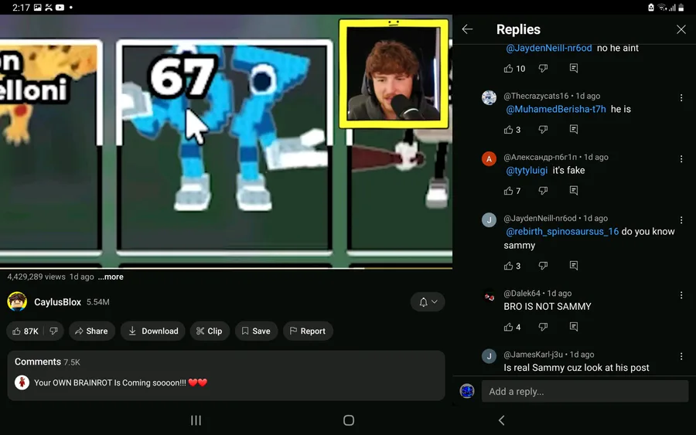Open options for @Александр reply

coord(681,158)
